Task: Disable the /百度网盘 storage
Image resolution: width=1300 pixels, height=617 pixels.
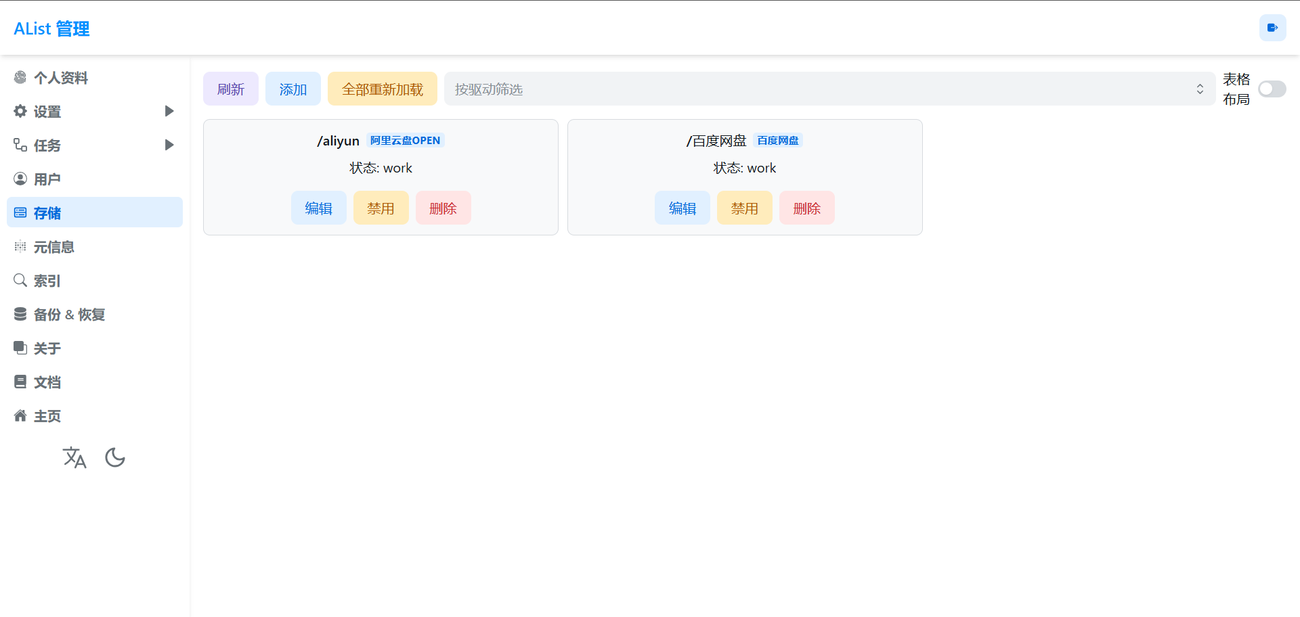Action: point(745,208)
